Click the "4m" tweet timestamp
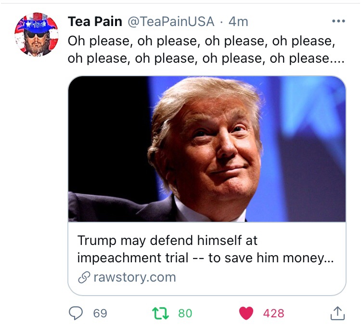This screenshot has height=325, width=361. (x=238, y=22)
